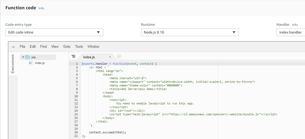
Task: Open the View menu
Action: [x=55, y=47]
